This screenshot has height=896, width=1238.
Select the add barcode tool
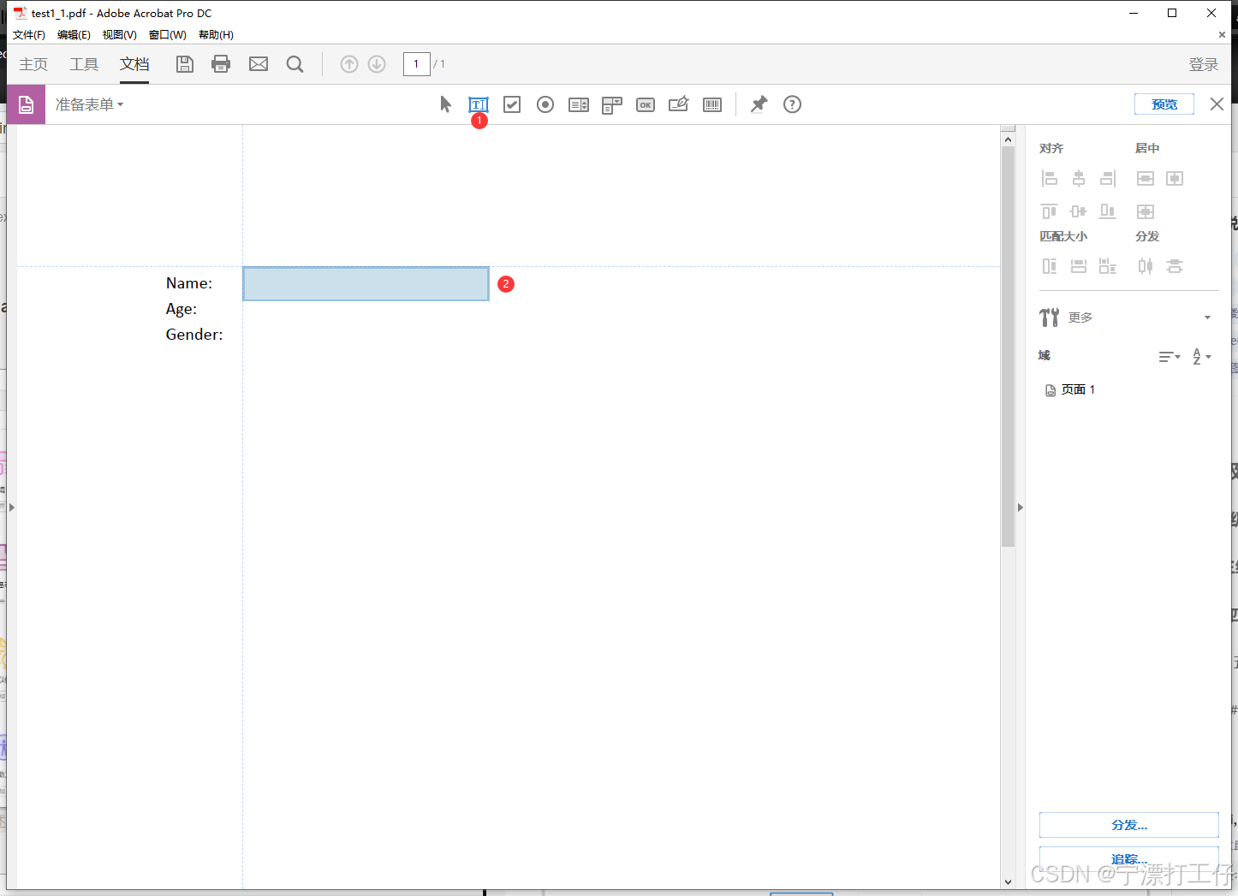(712, 104)
